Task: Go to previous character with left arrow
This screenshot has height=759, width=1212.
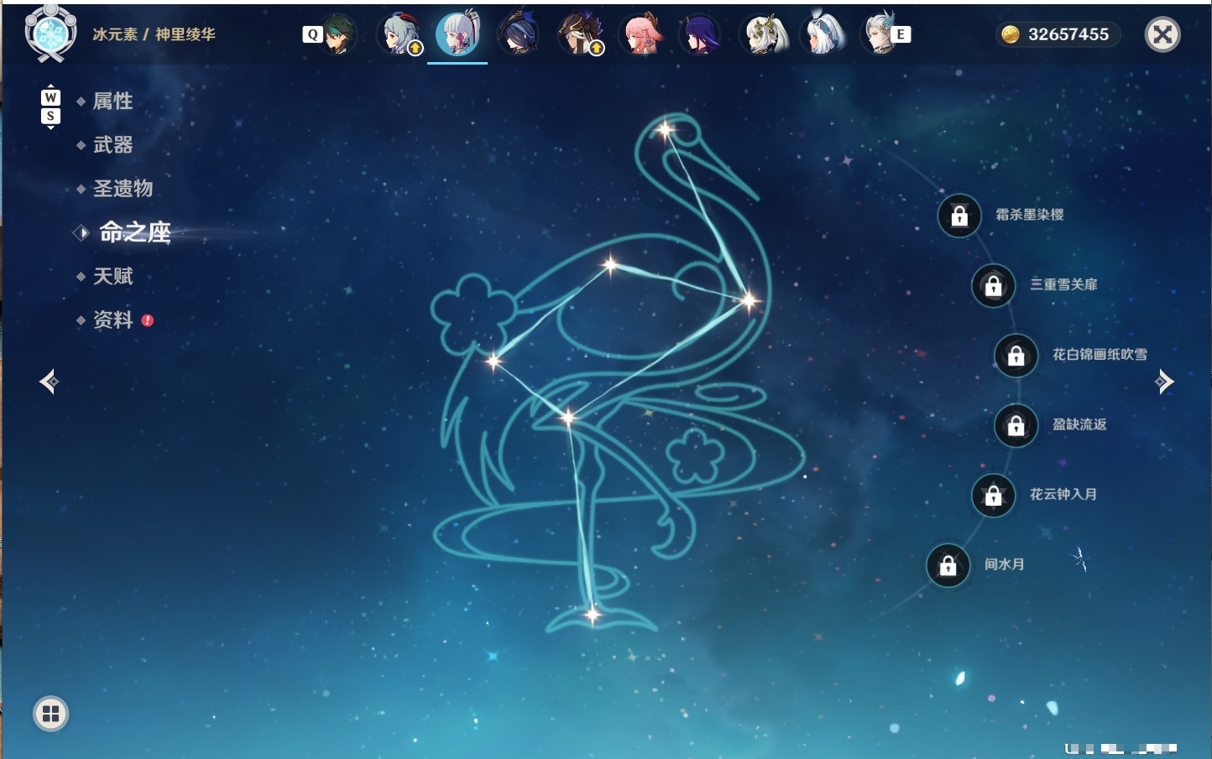Action: click(49, 382)
